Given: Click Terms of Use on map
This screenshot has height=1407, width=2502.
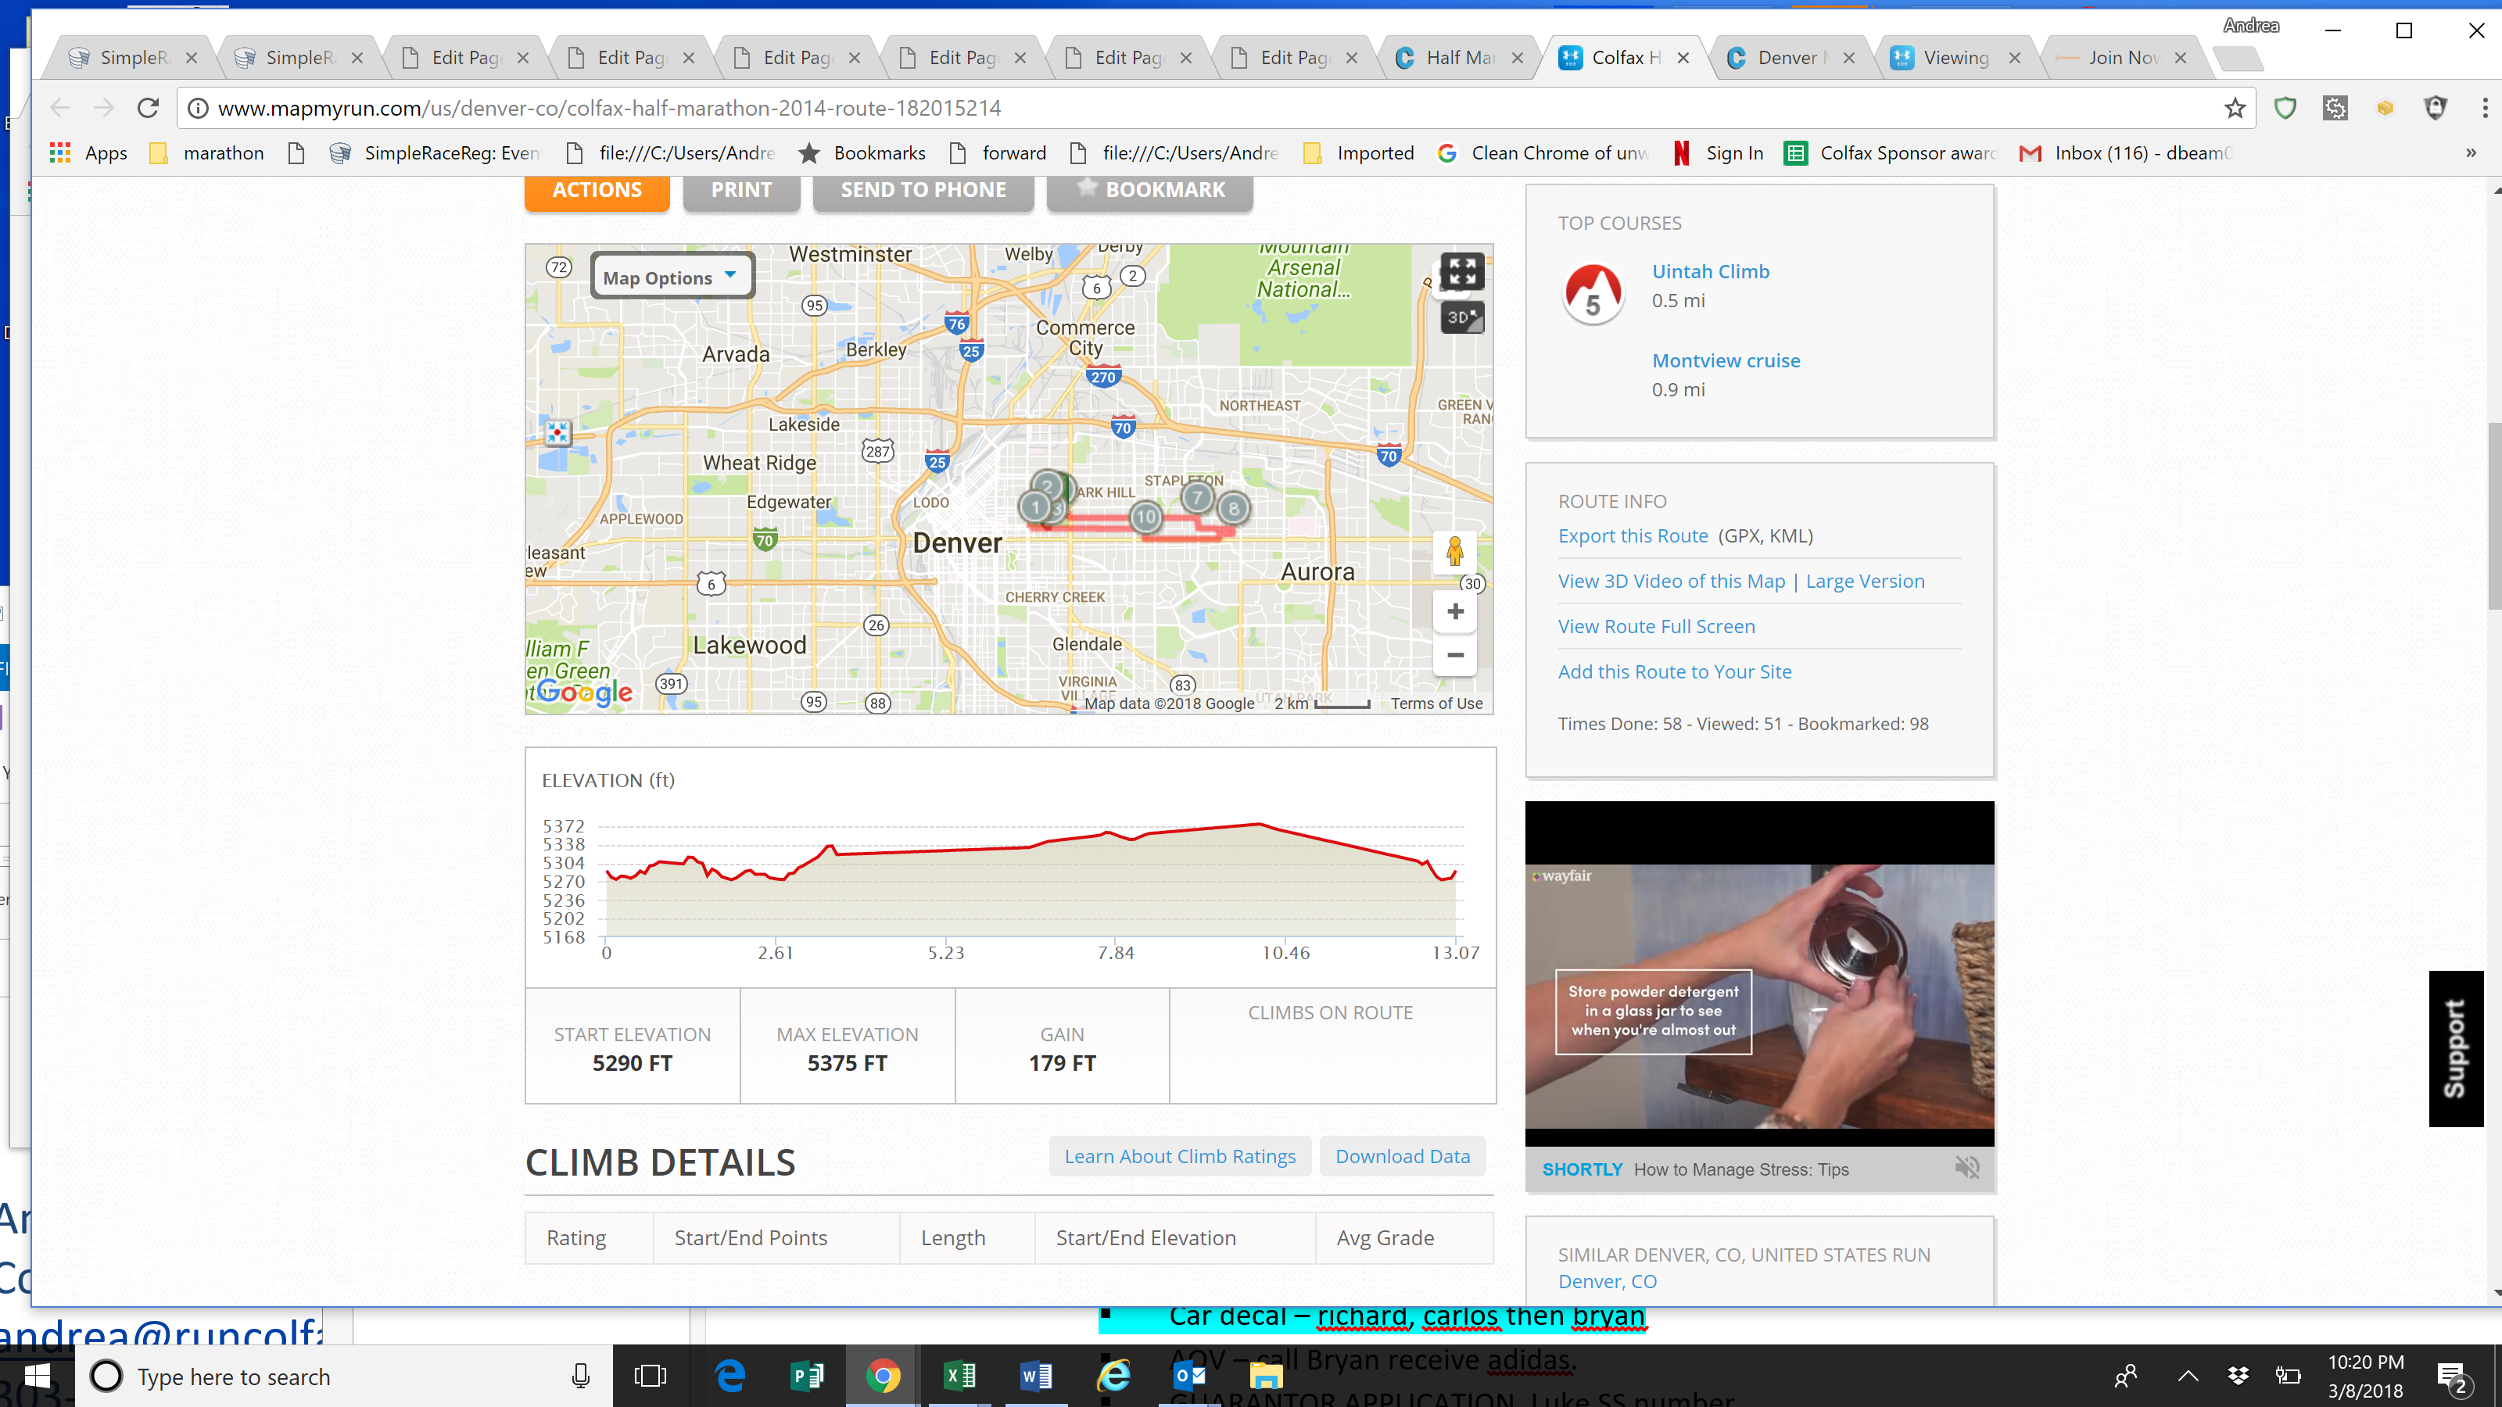Looking at the screenshot, I should pos(1436,704).
